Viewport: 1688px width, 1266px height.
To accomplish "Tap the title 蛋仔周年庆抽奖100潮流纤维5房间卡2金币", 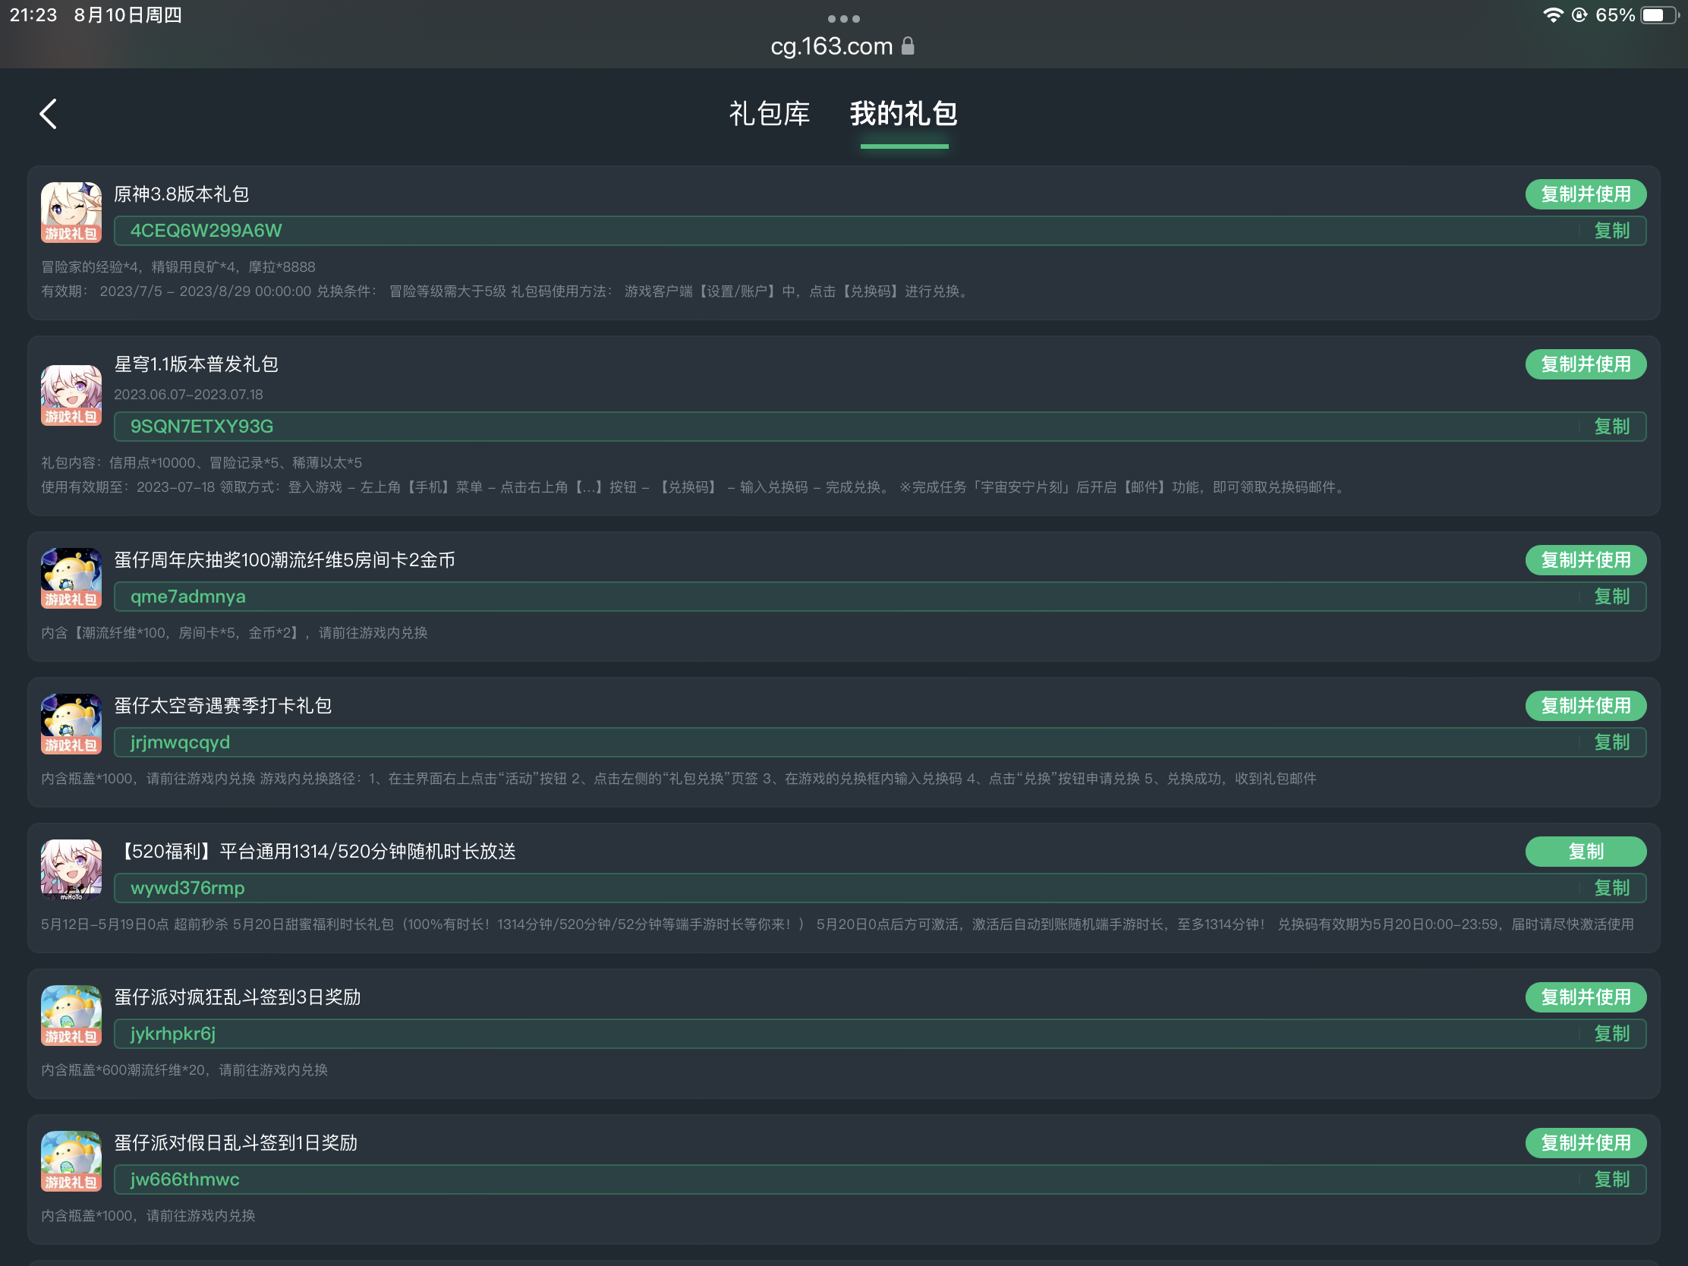I will point(285,560).
